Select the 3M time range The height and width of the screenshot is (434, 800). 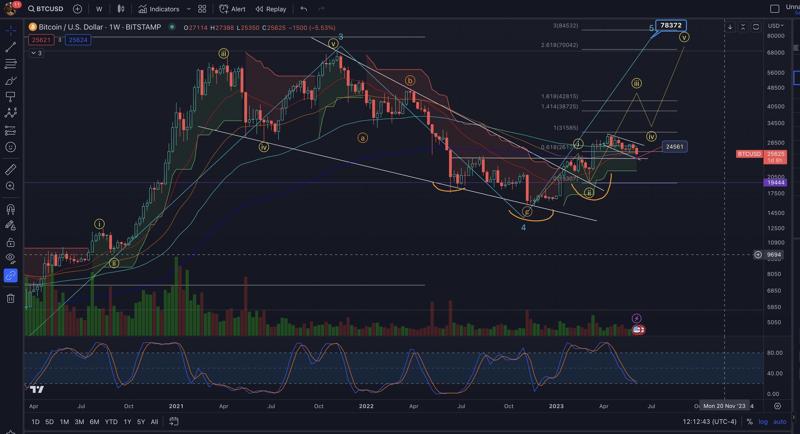(79, 422)
